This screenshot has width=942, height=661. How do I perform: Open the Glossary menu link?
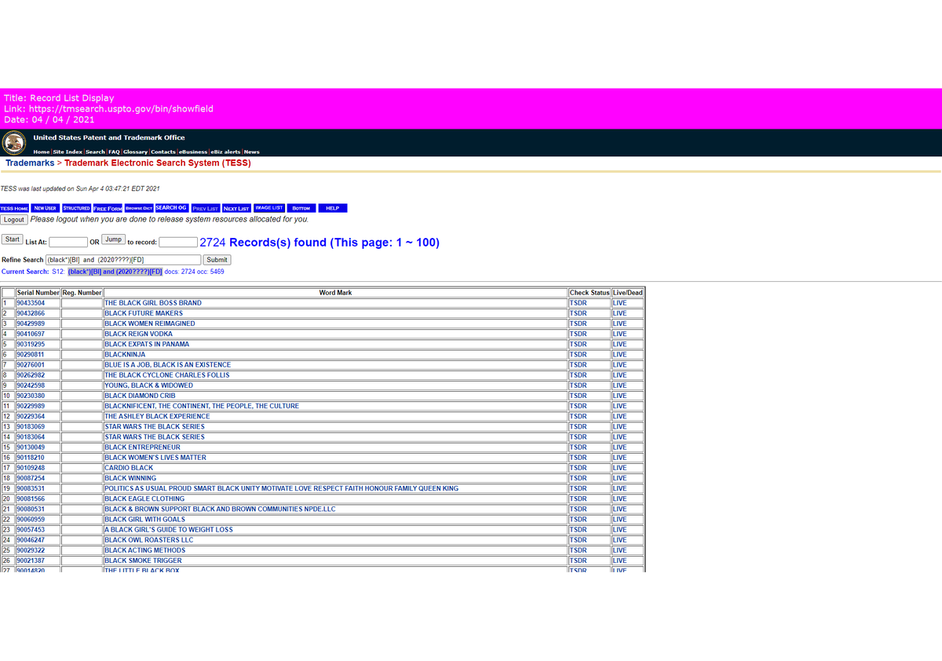point(135,152)
